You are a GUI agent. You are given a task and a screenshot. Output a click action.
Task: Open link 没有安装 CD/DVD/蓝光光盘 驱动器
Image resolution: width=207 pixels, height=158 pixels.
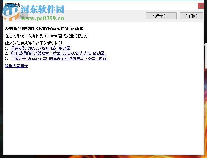tap(40, 48)
